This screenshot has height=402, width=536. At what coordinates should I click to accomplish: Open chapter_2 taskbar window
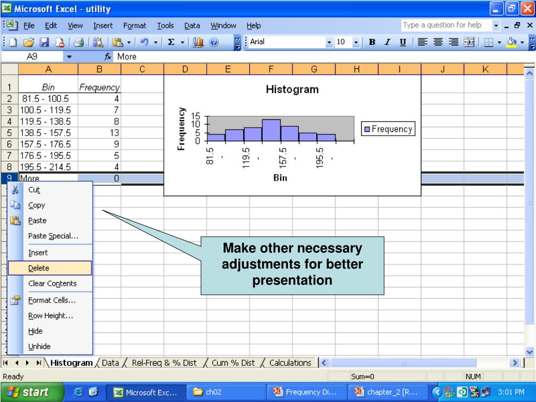click(x=388, y=392)
